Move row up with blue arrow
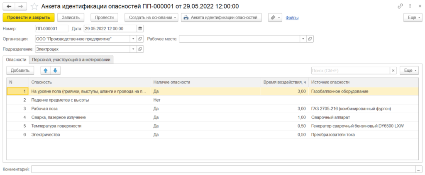The height and width of the screenshot is (175, 425). click(x=46, y=70)
